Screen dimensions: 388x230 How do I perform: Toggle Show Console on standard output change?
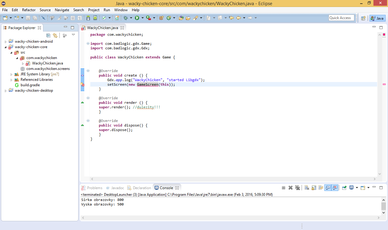(328, 188)
